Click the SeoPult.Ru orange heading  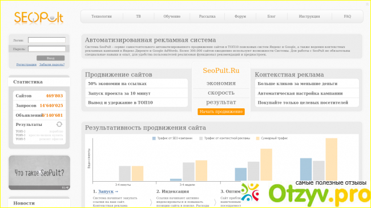221,71
